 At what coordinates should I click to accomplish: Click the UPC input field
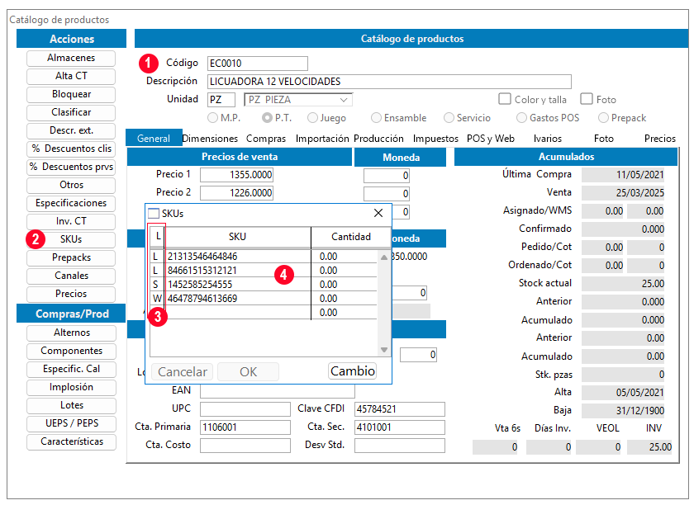(245, 409)
